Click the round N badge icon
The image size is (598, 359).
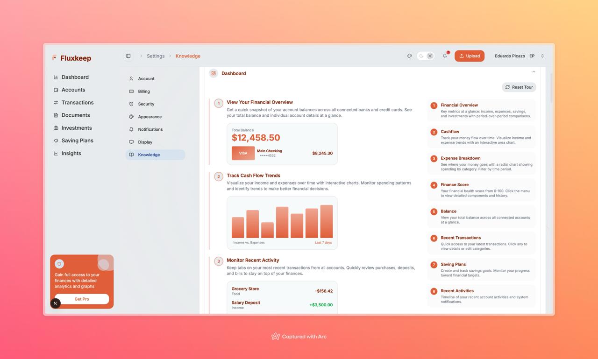(55, 303)
